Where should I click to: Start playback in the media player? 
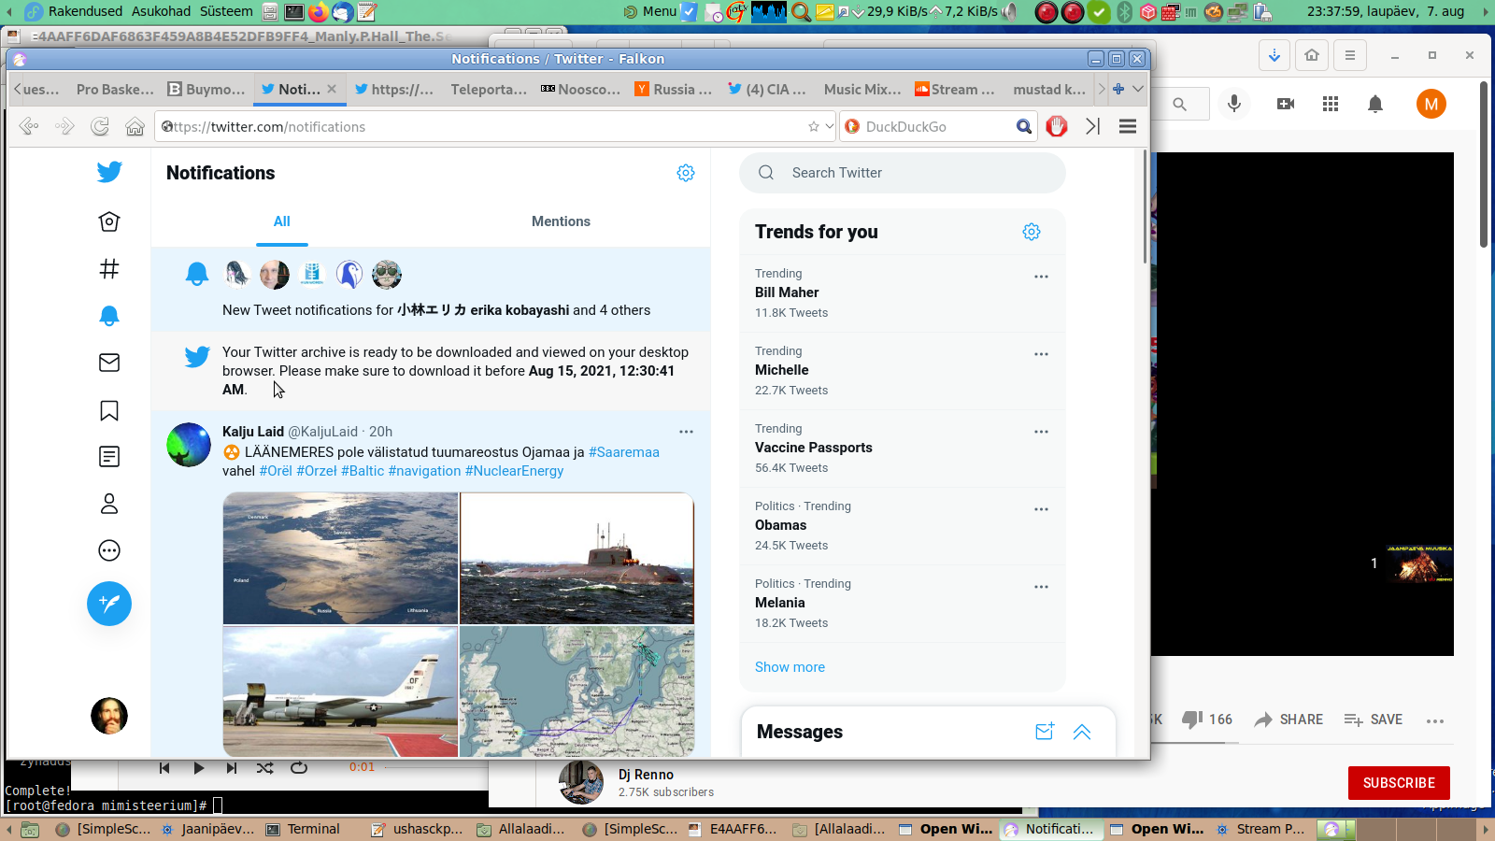coord(198,768)
